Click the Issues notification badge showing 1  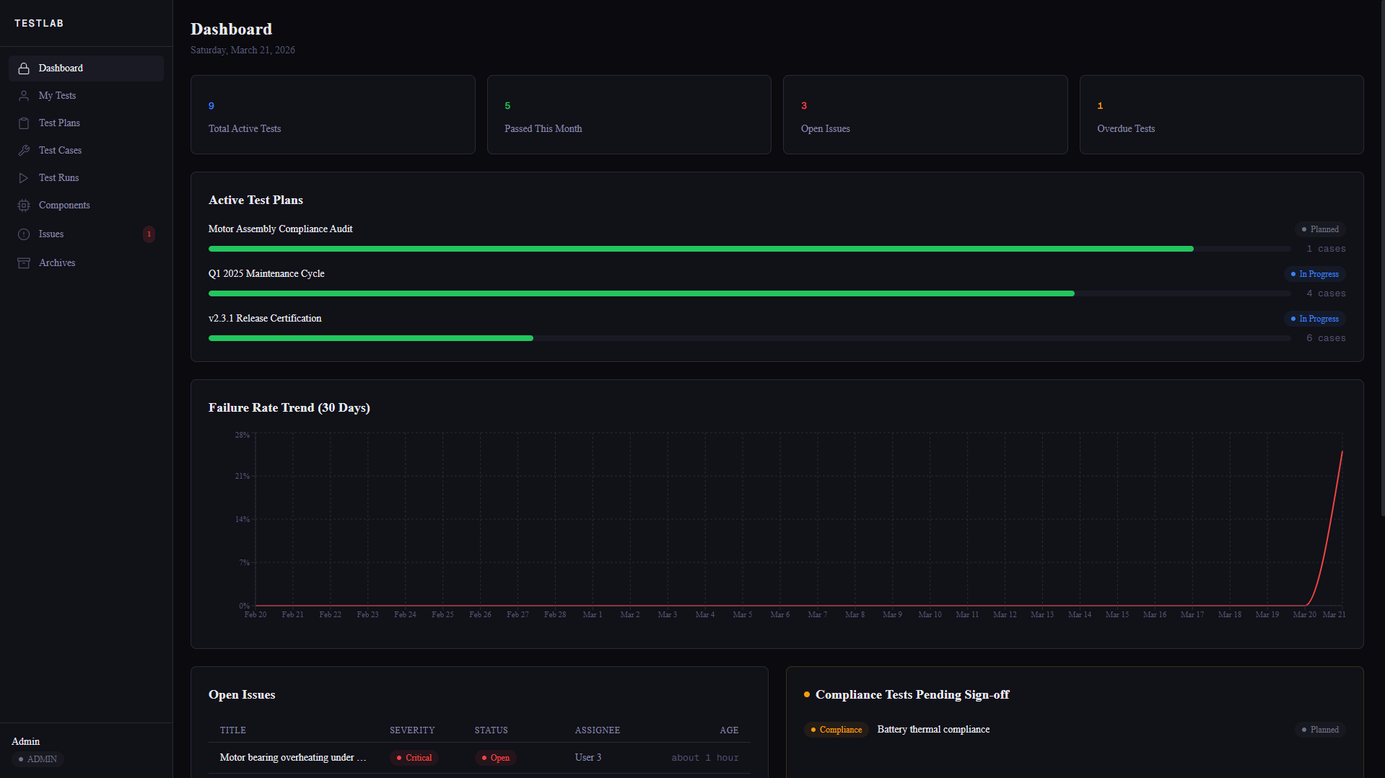(149, 234)
